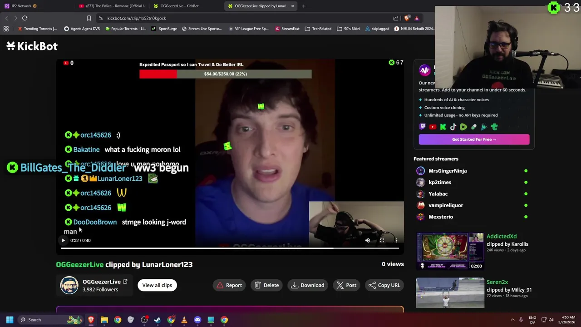Open the OGGeezerLive channel link
The image size is (581, 327).
coord(105,282)
